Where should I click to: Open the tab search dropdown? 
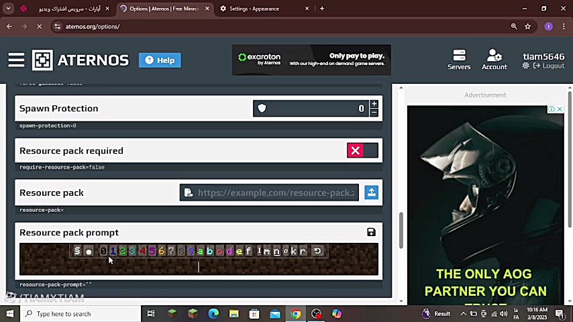pos(8,9)
